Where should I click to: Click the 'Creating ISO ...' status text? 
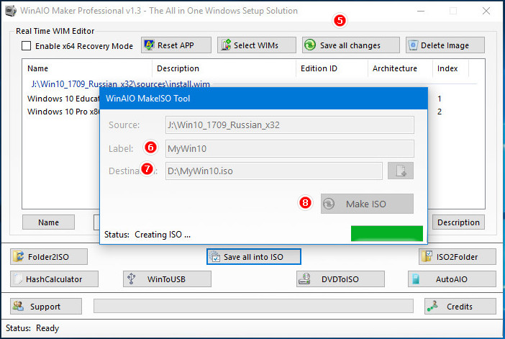click(163, 235)
